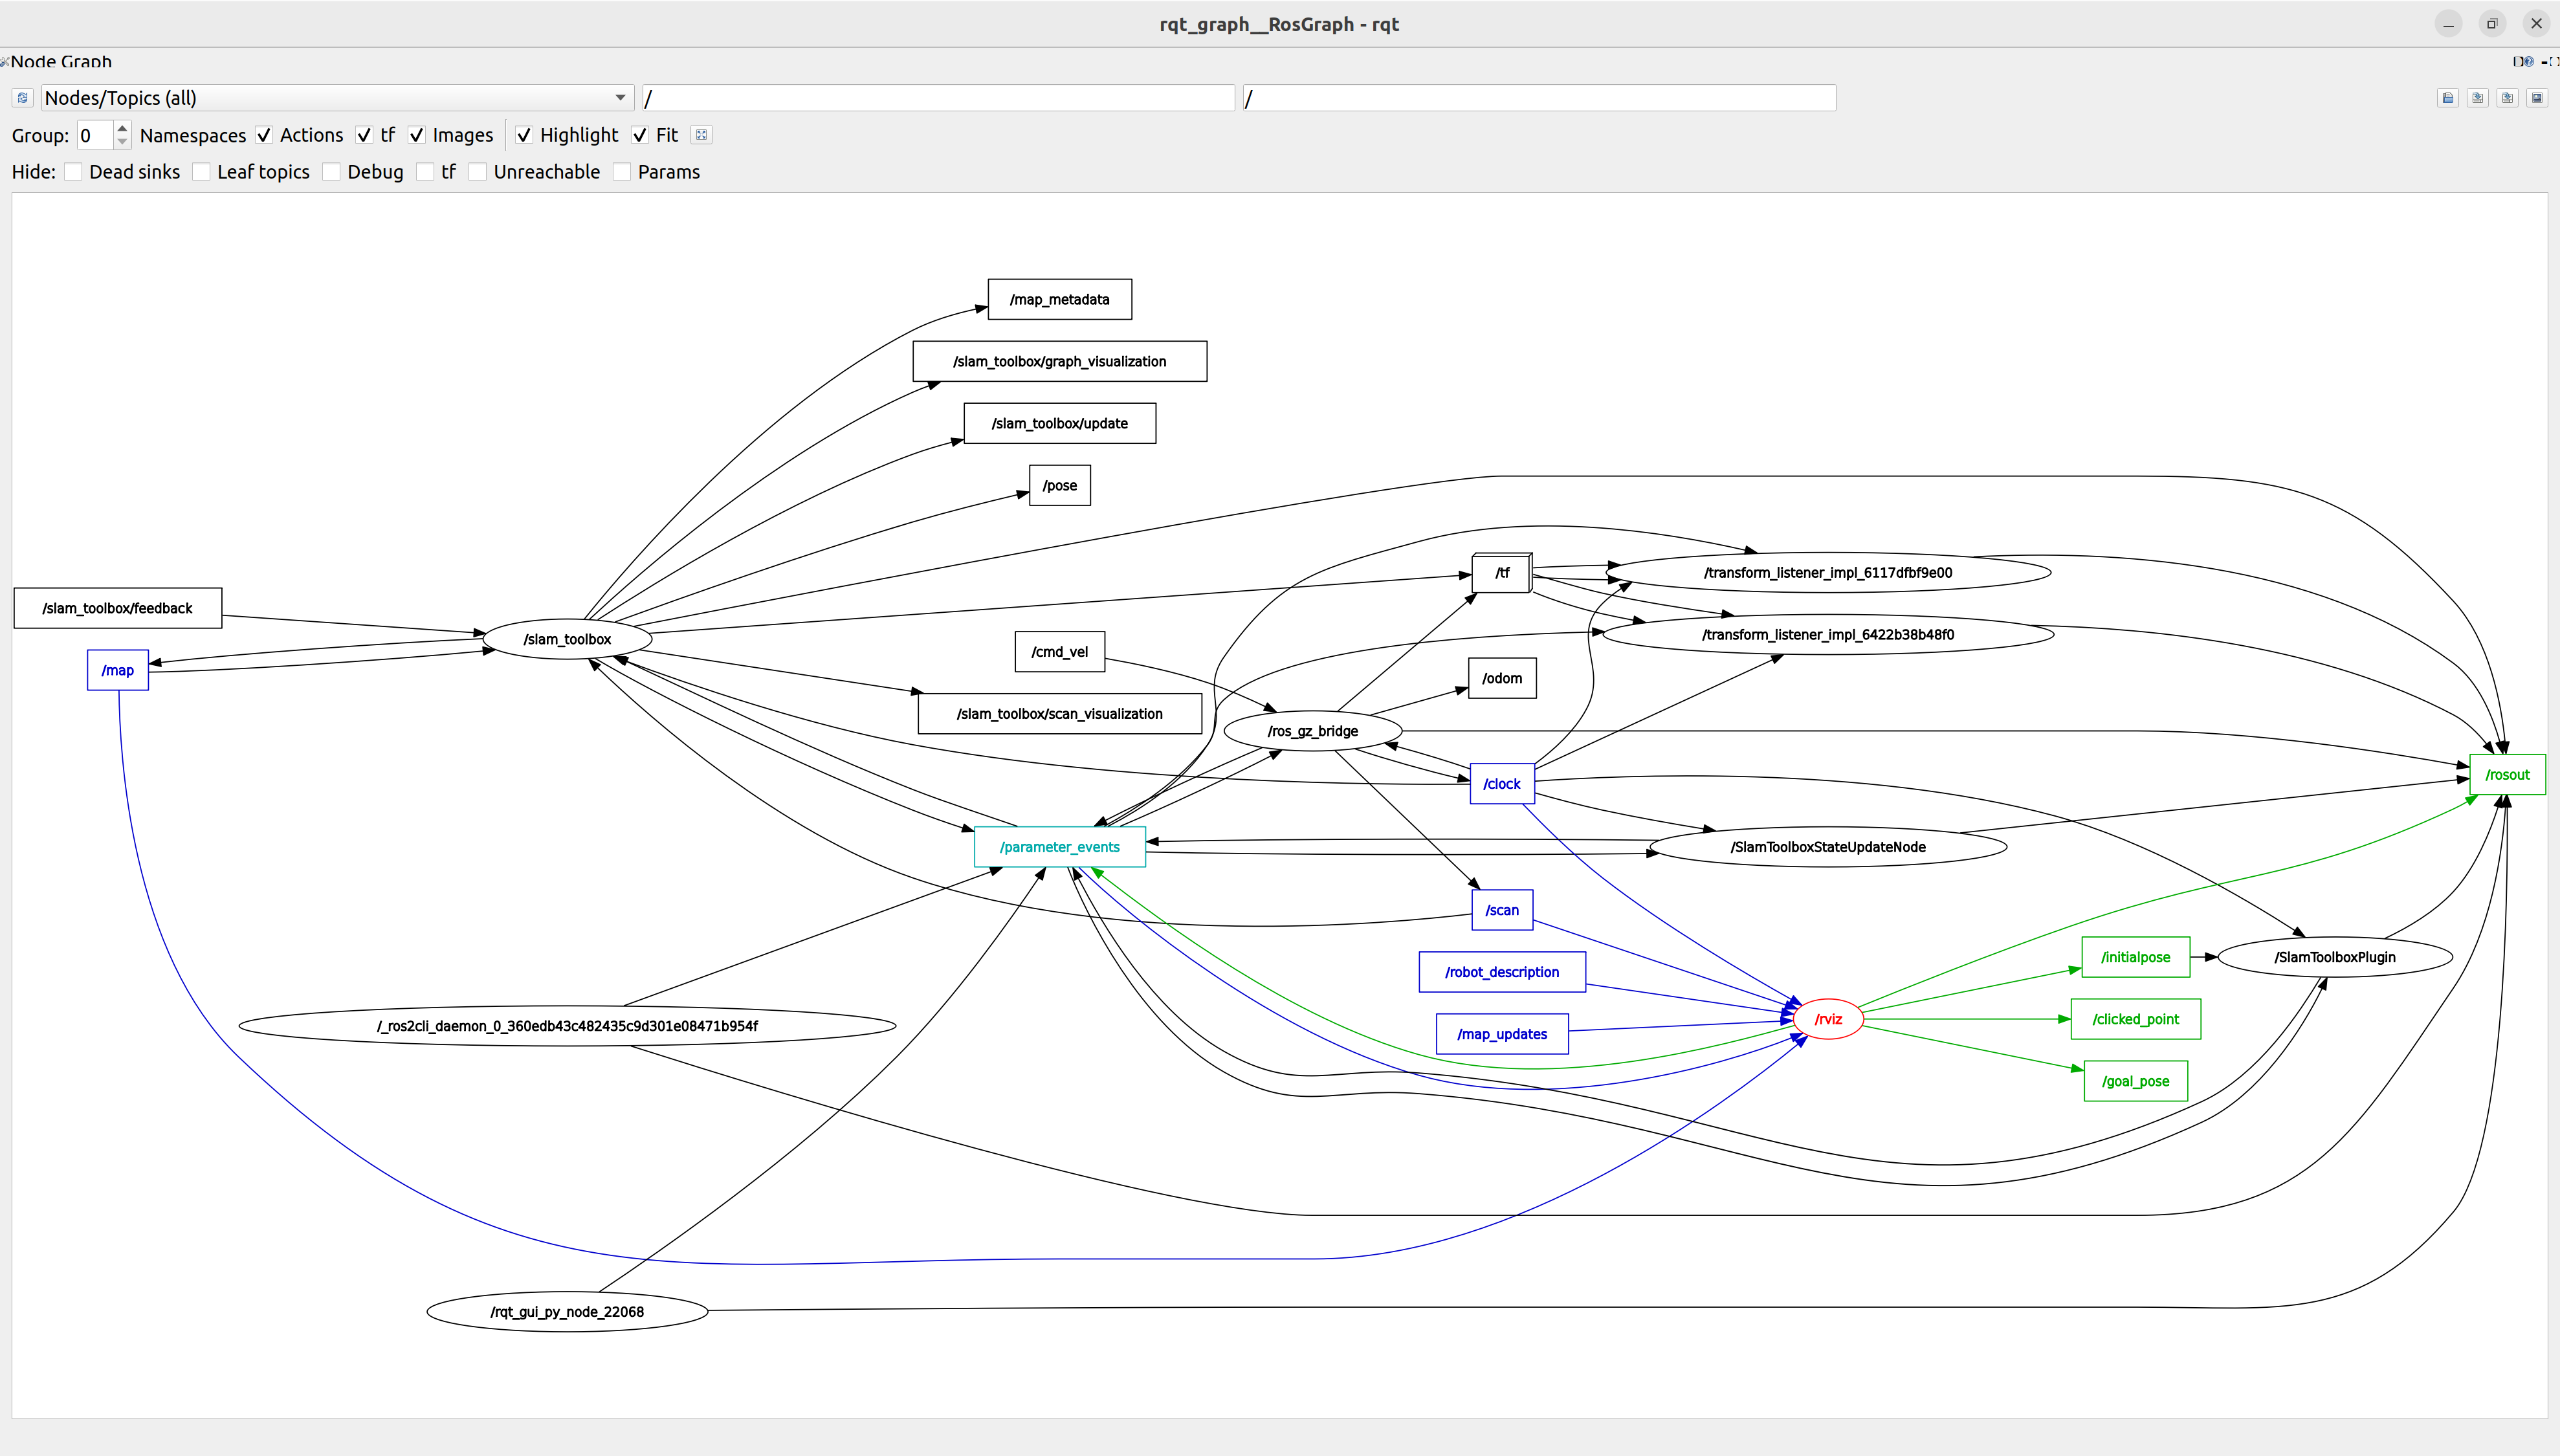2560x1456 pixels.
Task: Click the fit-in-view icon beside Fit
Action: click(x=701, y=135)
